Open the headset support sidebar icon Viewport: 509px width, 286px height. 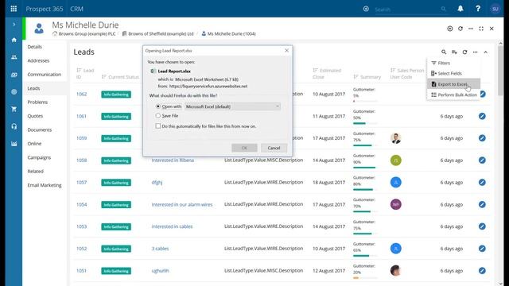click(14, 126)
